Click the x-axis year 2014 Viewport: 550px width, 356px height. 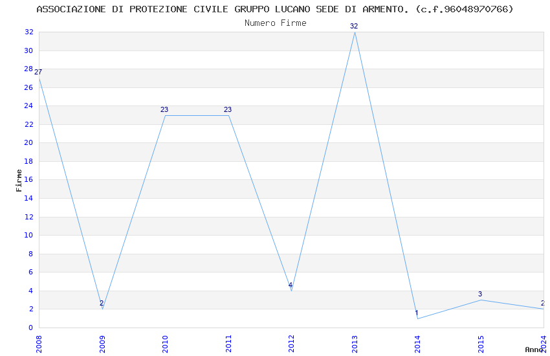click(x=417, y=344)
